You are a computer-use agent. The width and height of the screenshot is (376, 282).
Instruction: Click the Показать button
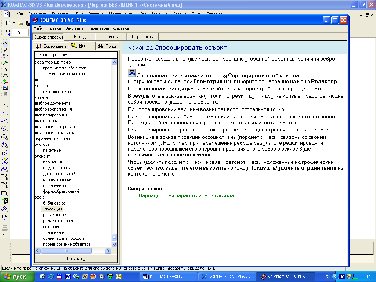pos(76,258)
